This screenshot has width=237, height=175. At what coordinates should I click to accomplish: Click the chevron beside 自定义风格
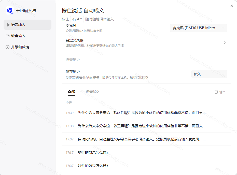225,43
